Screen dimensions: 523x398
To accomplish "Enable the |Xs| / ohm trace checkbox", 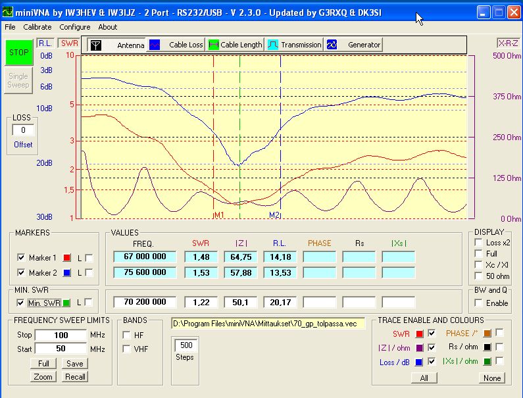I will [x=499, y=361].
